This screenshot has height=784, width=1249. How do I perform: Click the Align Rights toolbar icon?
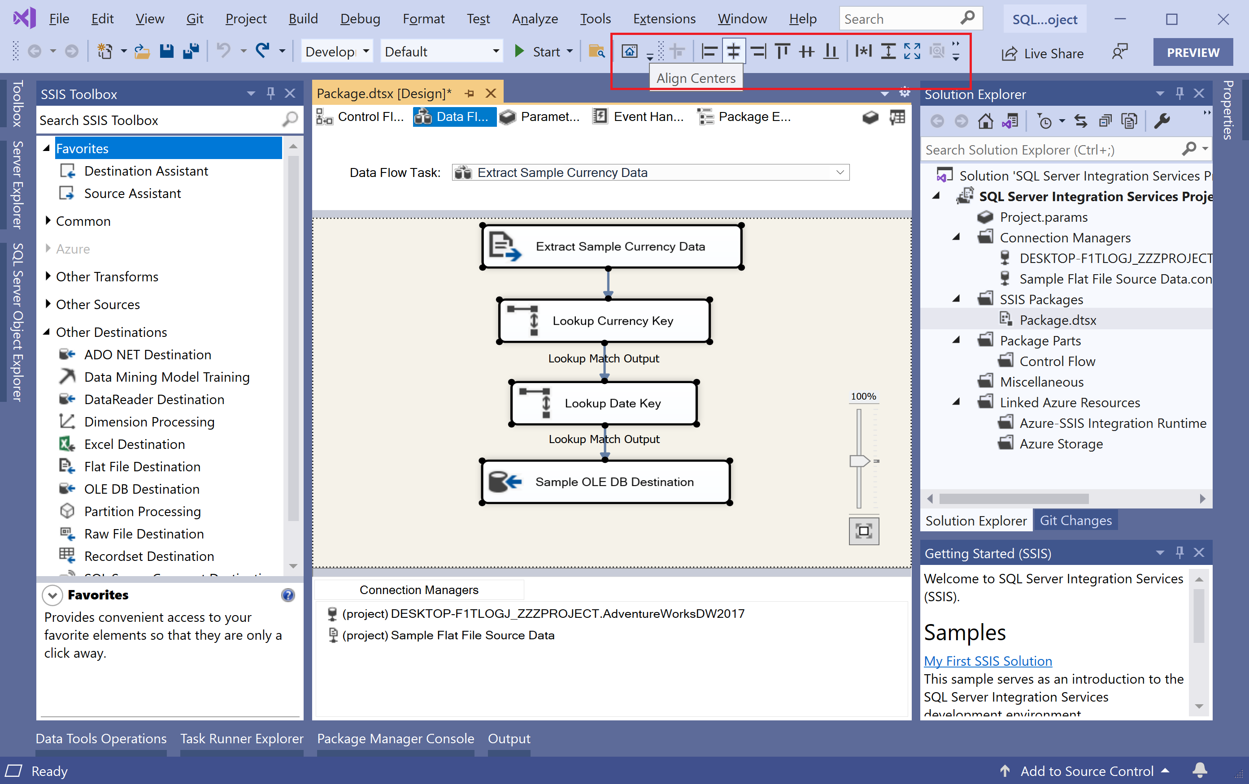[758, 52]
